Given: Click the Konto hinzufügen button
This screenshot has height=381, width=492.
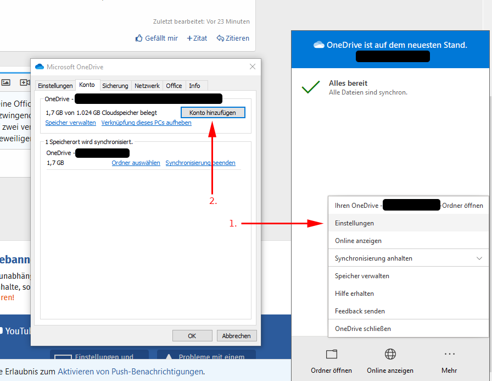Looking at the screenshot, I should coord(213,113).
